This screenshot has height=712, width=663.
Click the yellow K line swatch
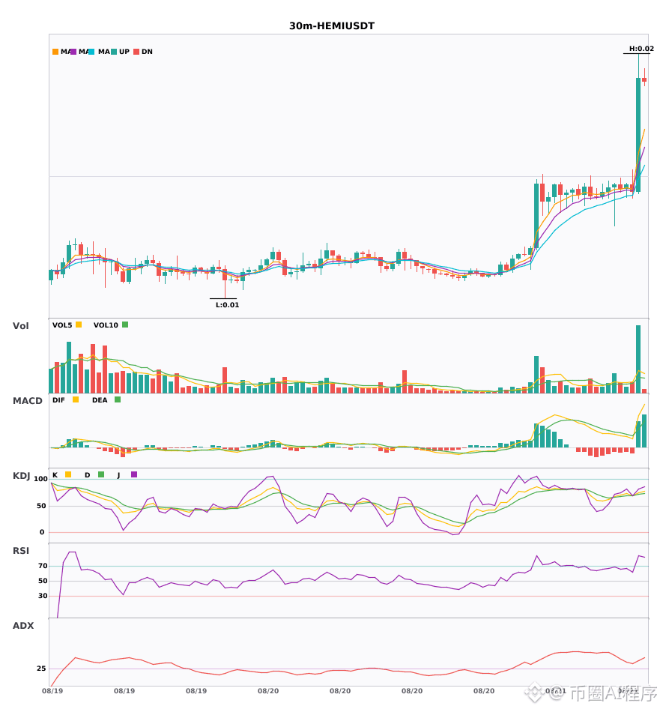click(68, 474)
